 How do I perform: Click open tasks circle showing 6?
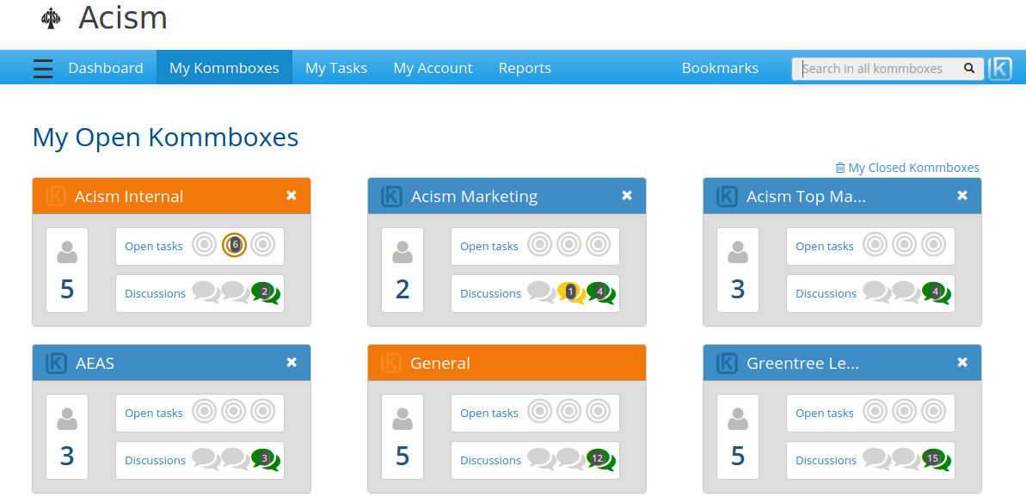point(234,245)
